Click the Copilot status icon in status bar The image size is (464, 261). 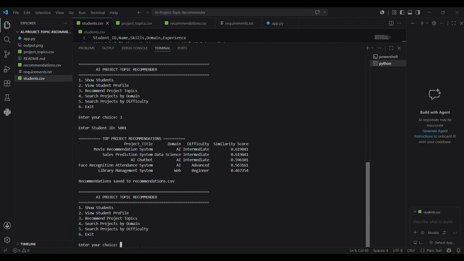pyautogui.click(x=449, y=250)
